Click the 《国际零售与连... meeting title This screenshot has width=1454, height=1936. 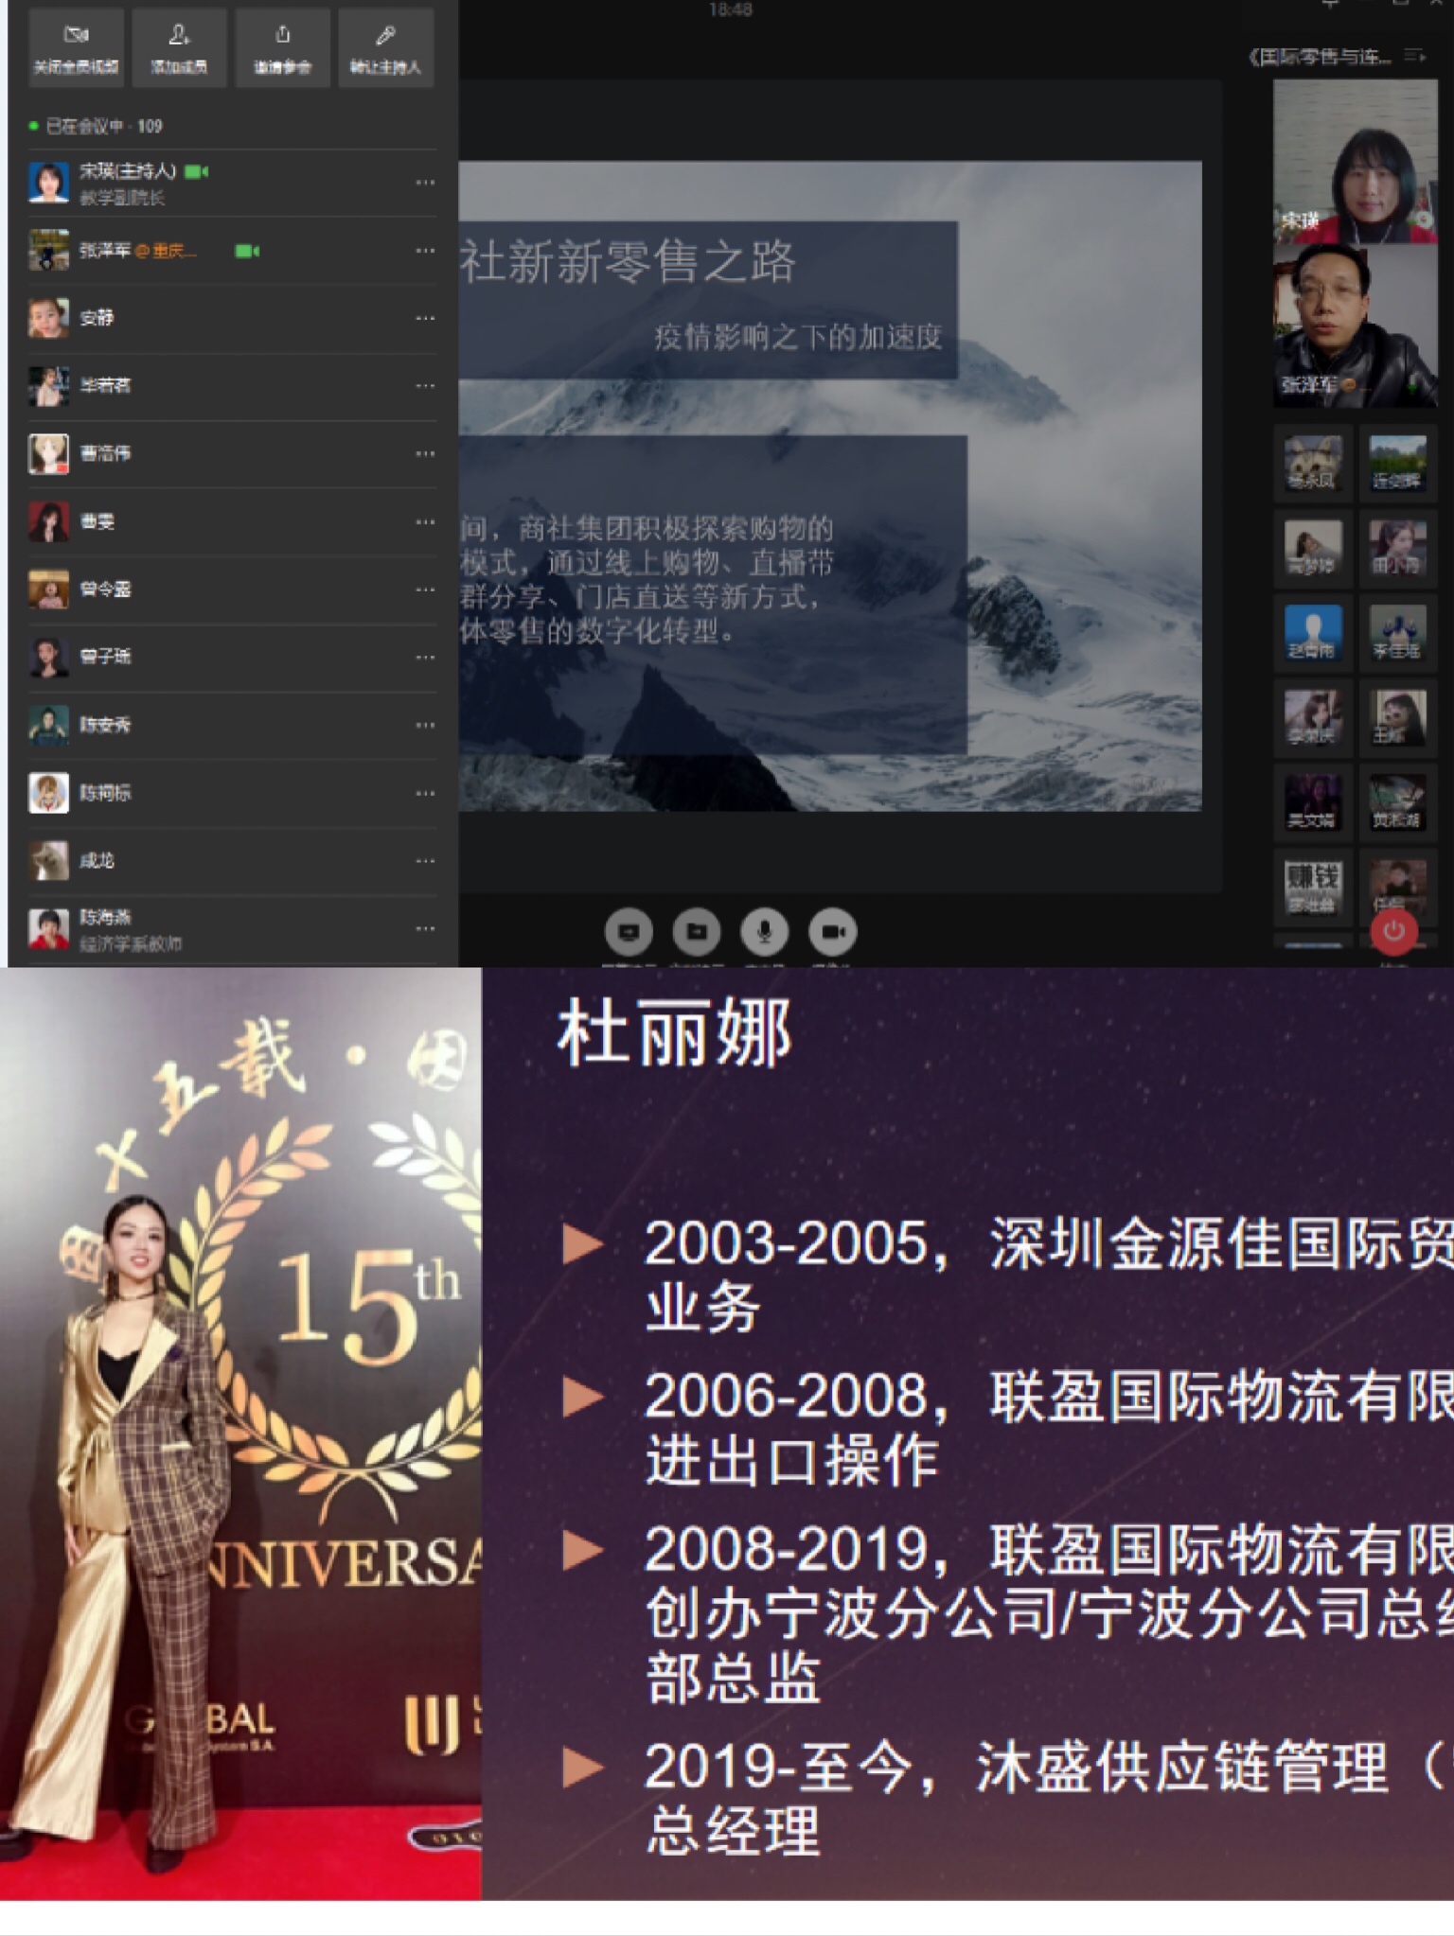[1320, 57]
